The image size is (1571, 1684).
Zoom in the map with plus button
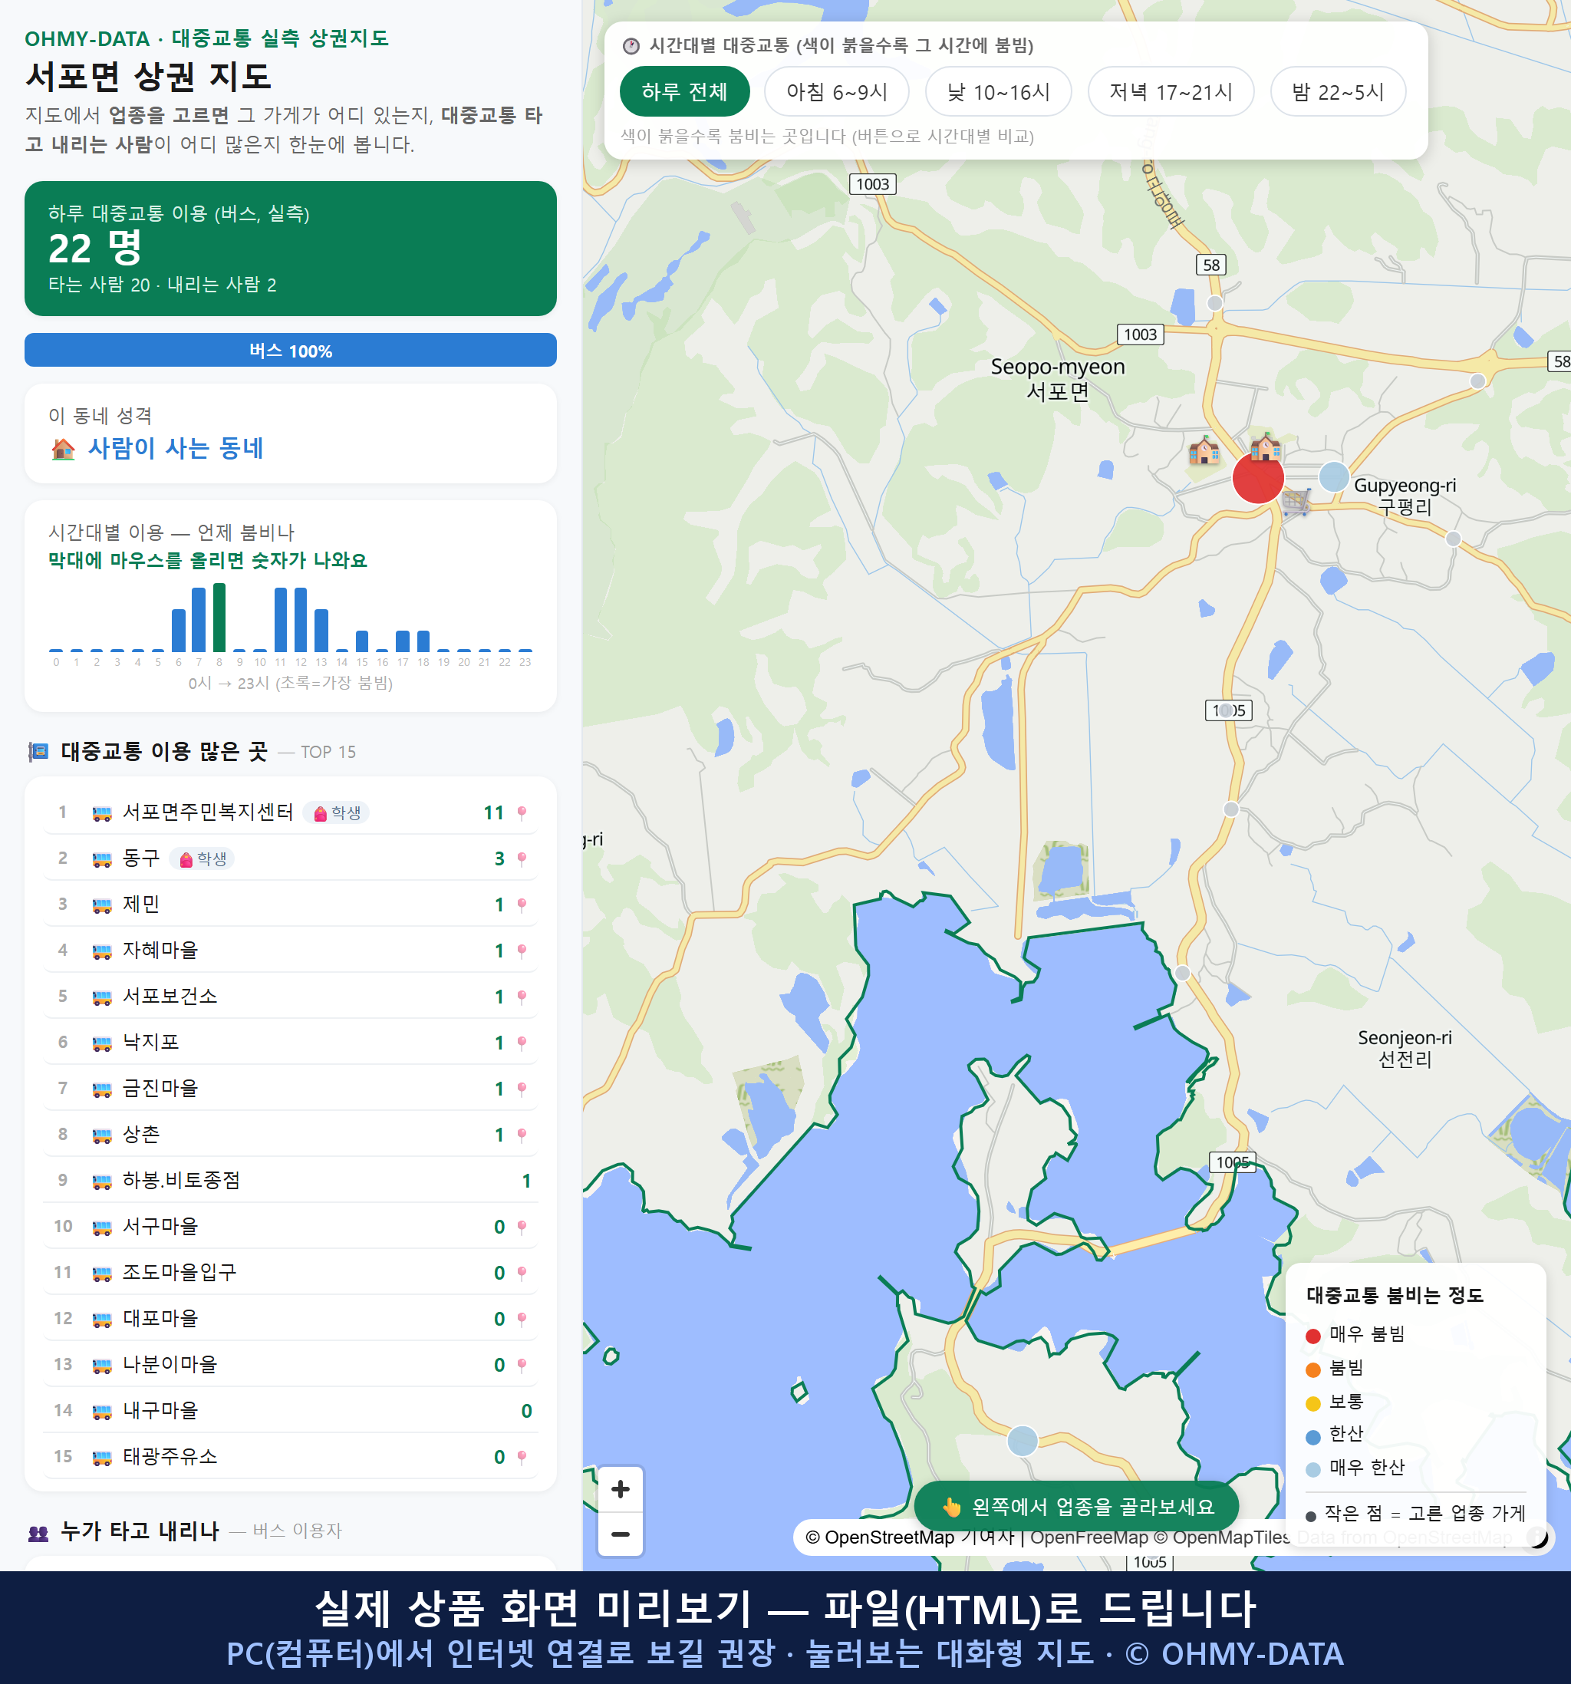point(620,1489)
